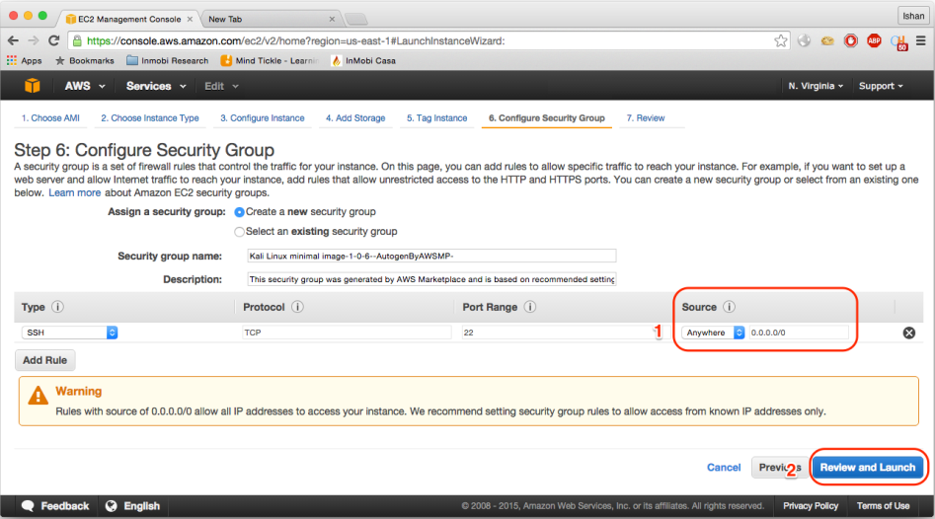Click the TCP protocol field
This screenshot has height=519, width=935.
pyautogui.click(x=347, y=333)
